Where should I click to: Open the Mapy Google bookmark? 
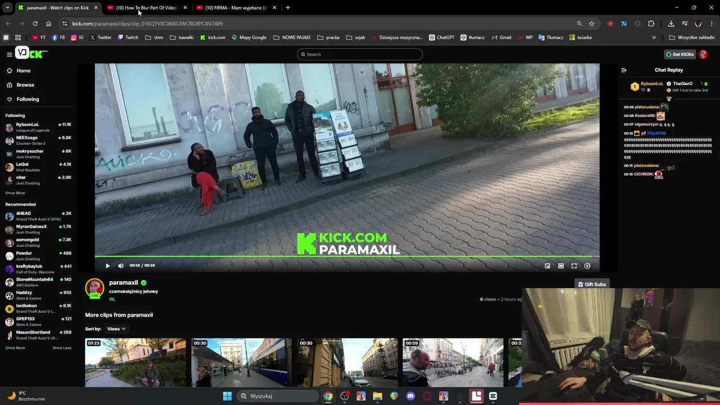click(x=249, y=38)
